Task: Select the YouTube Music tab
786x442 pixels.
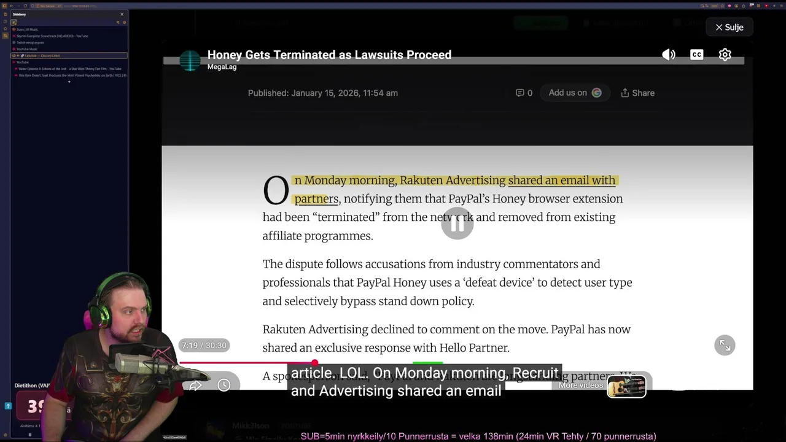Action: tap(69, 49)
